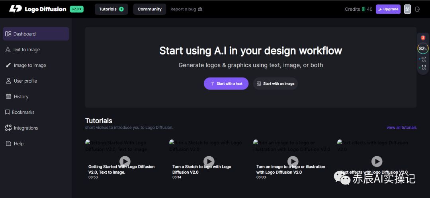The height and width of the screenshot is (198, 430).
Task: Click the Bookmarks bookmark icon
Action: (8, 112)
